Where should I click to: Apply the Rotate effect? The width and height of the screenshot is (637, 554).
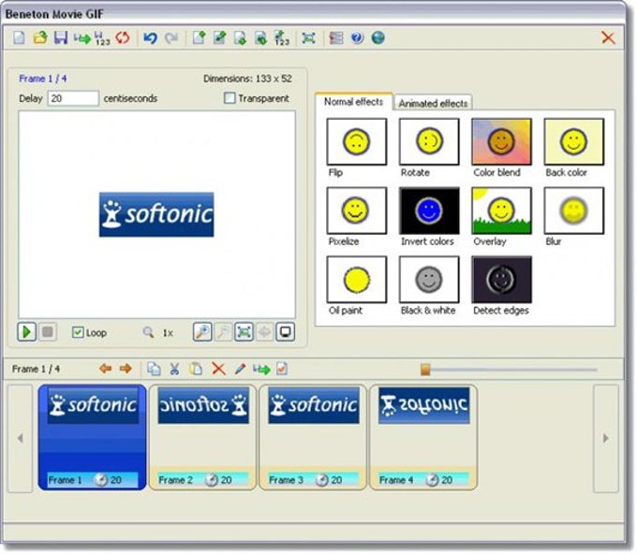click(429, 141)
